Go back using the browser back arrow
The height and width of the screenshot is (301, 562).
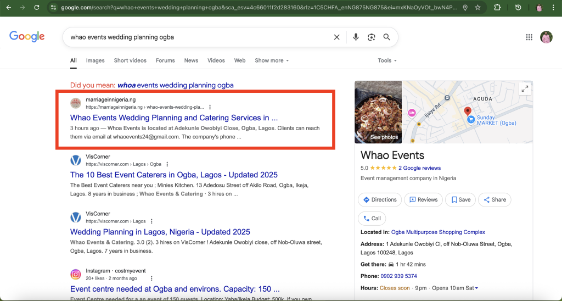pyautogui.click(x=9, y=8)
